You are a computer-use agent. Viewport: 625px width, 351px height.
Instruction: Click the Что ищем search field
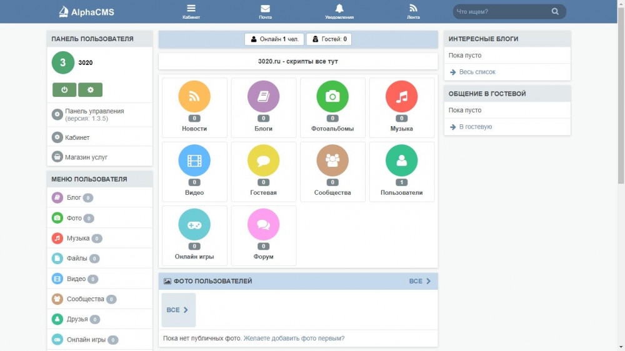coord(503,11)
